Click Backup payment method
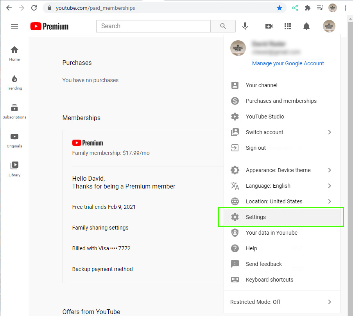This screenshot has width=353, height=316. (x=102, y=269)
